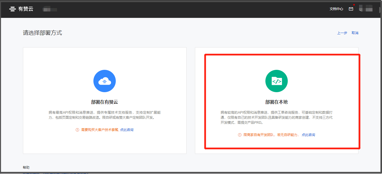Viewport: 382px width, 174px height.
Task: Select the blue cloud deployment icon
Action: point(105,81)
